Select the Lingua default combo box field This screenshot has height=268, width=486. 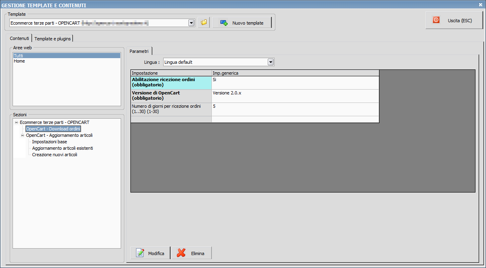tap(219, 62)
